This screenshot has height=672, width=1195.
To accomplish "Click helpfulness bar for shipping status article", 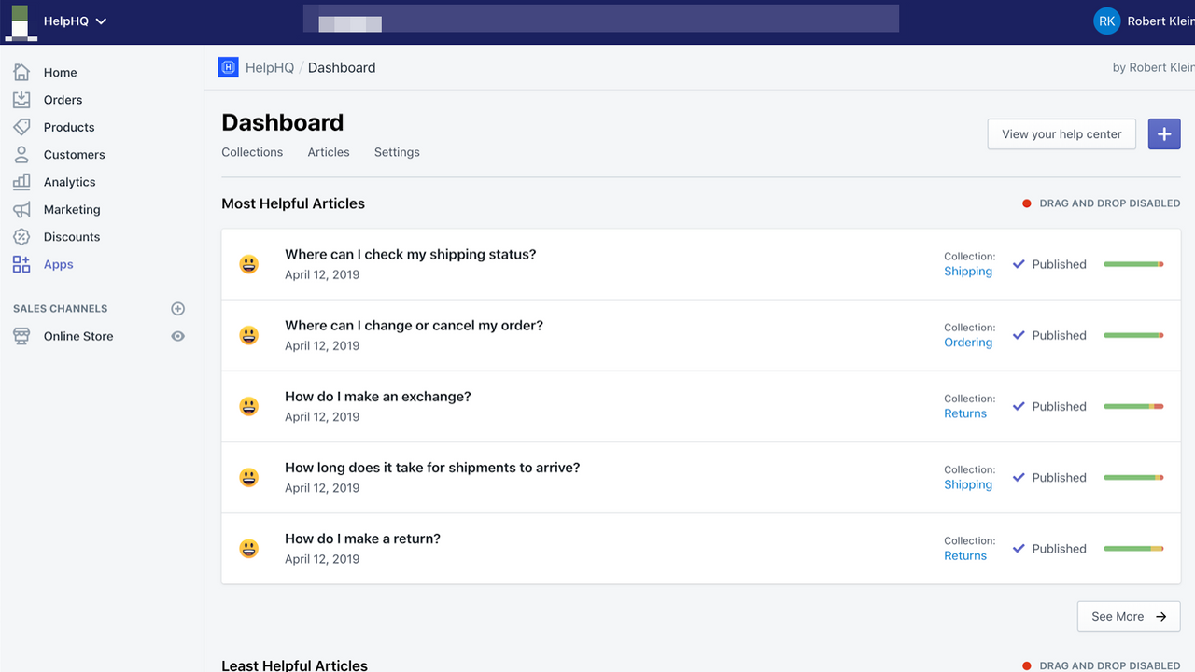I will tap(1133, 264).
